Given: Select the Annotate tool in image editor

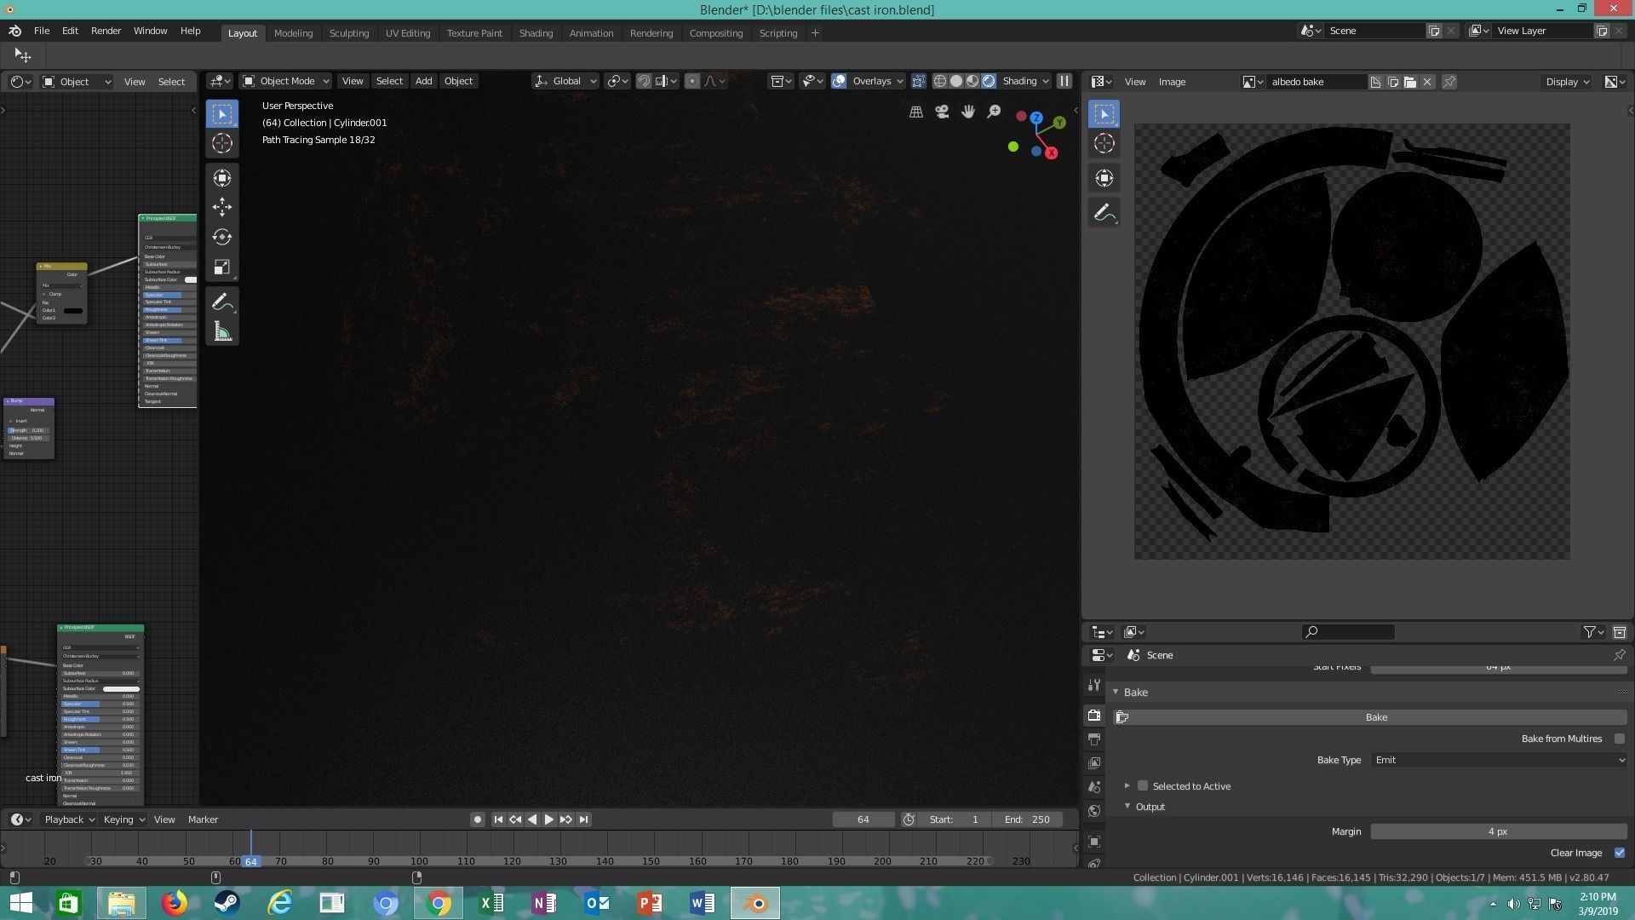Looking at the screenshot, I should click(x=1104, y=213).
